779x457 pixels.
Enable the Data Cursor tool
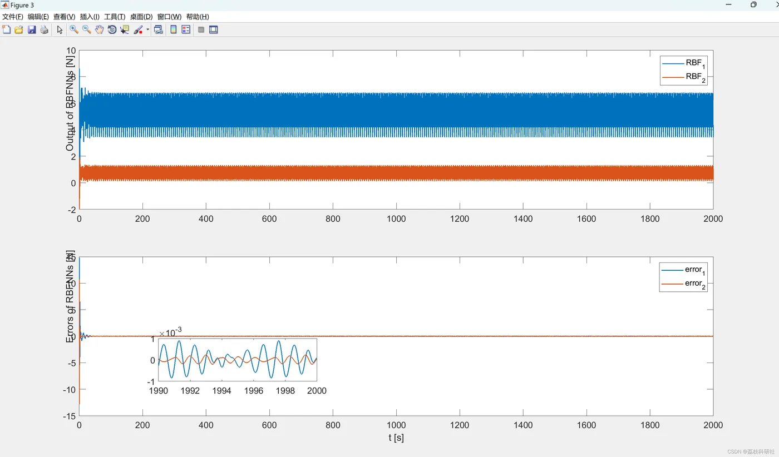click(x=125, y=29)
